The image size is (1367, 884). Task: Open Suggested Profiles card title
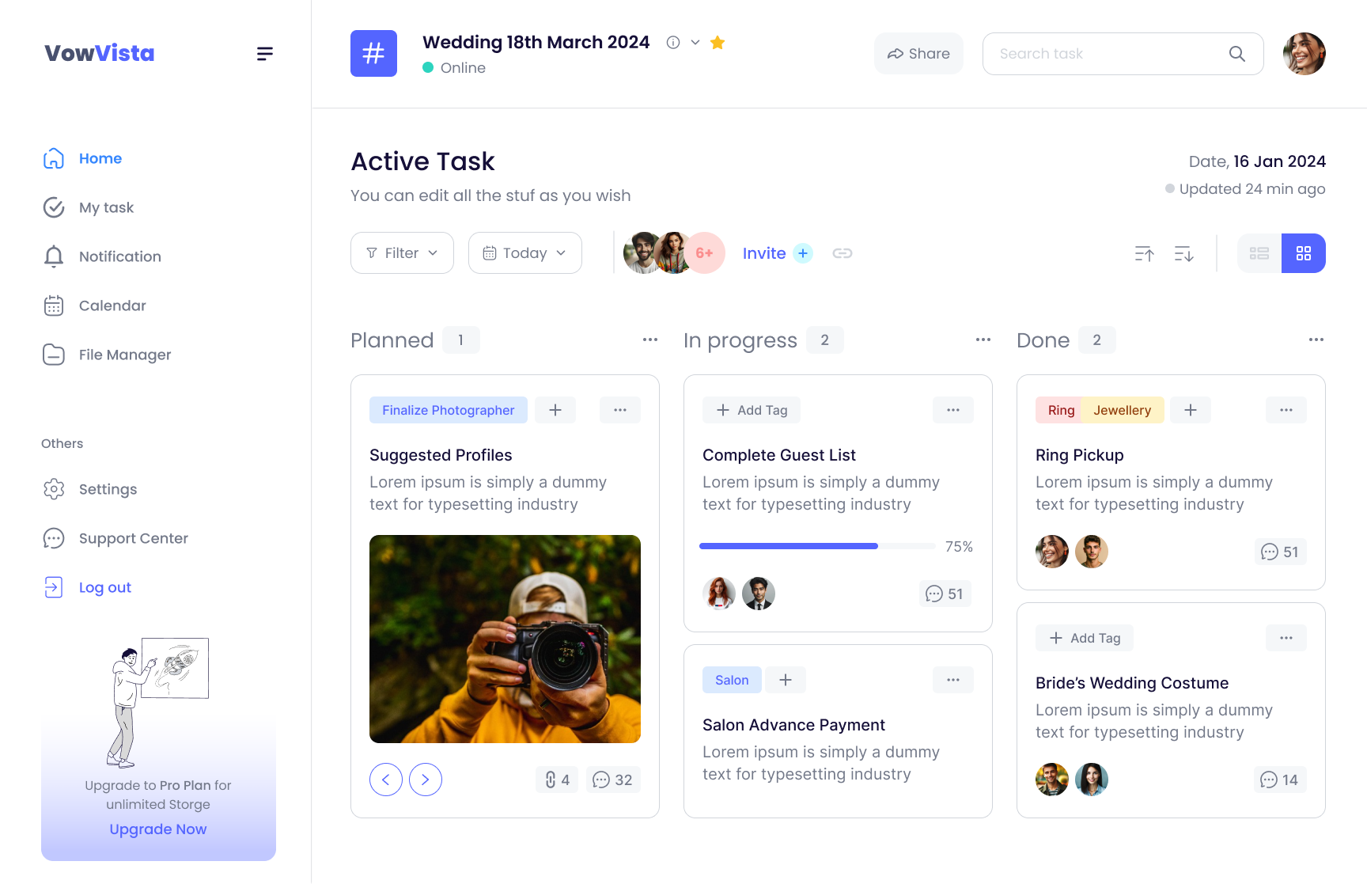(x=441, y=455)
